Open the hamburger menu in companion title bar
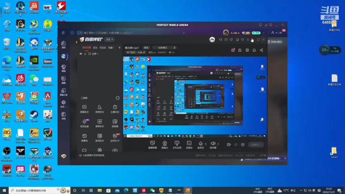This screenshot has width=345, height=194. 248,40
